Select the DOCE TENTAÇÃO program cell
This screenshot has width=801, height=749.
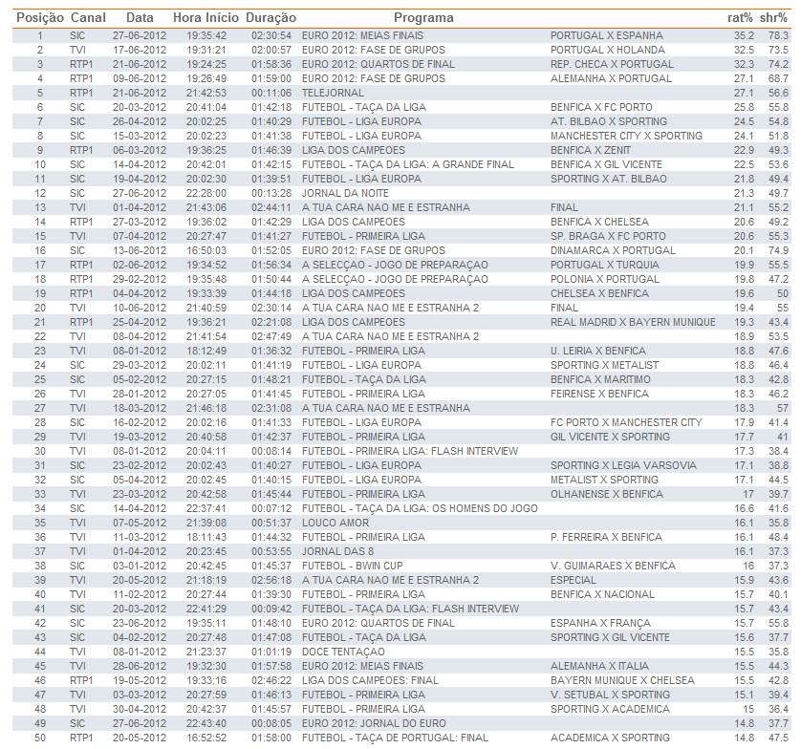[341, 652]
